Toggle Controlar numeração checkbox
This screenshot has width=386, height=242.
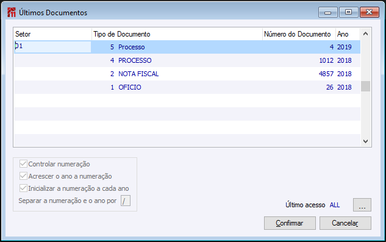tap(23, 164)
